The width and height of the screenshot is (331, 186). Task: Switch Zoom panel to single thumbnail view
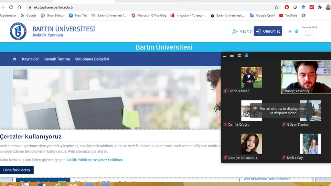tap(232, 56)
